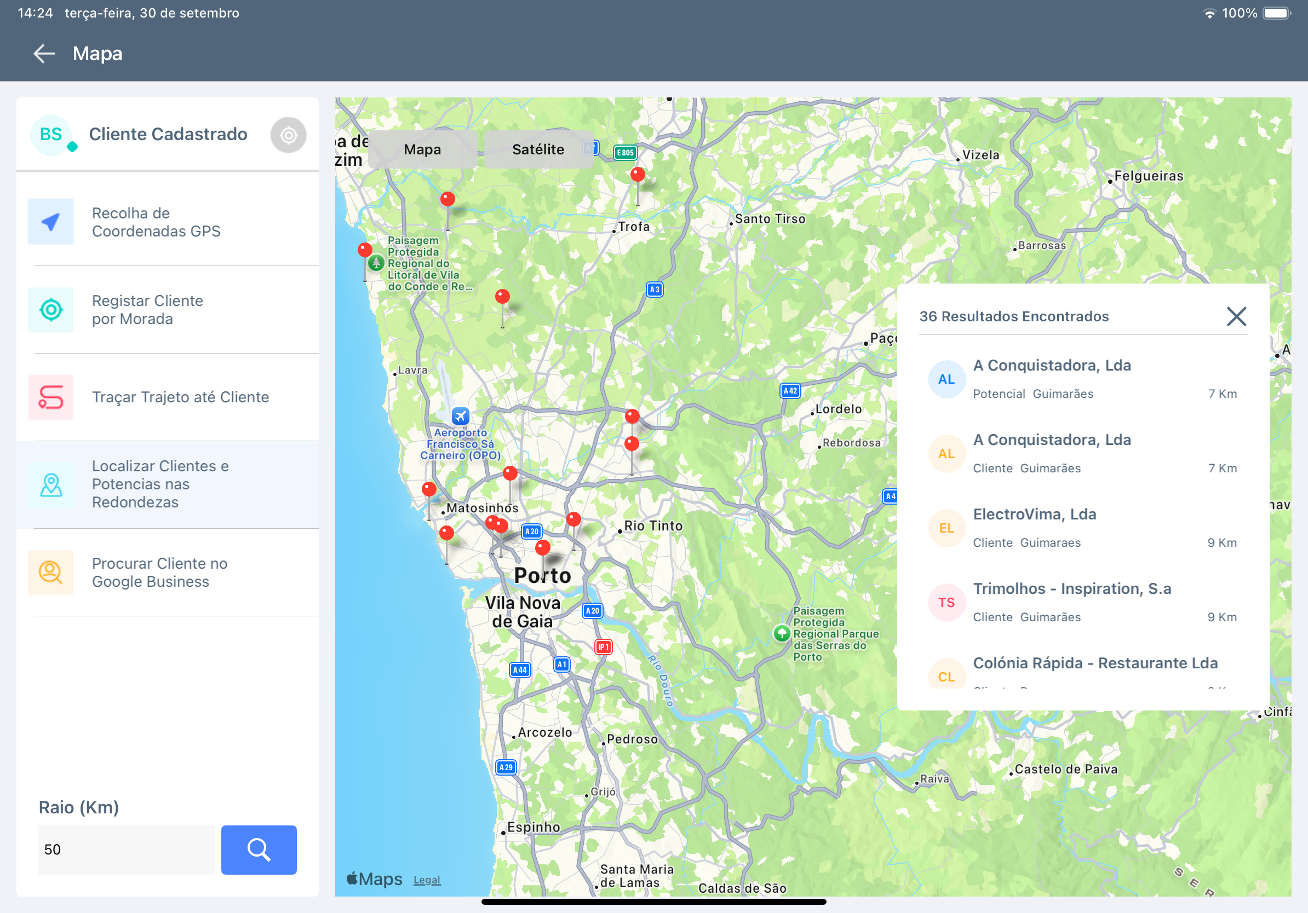Focus the Raio (Km) input field

[126, 850]
